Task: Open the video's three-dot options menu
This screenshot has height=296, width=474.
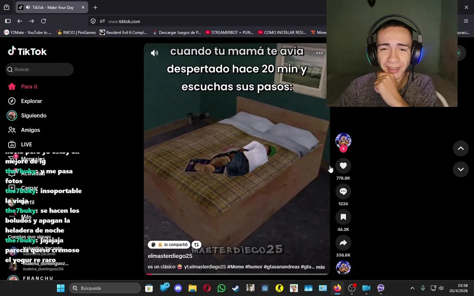Action: pyautogui.click(x=320, y=53)
